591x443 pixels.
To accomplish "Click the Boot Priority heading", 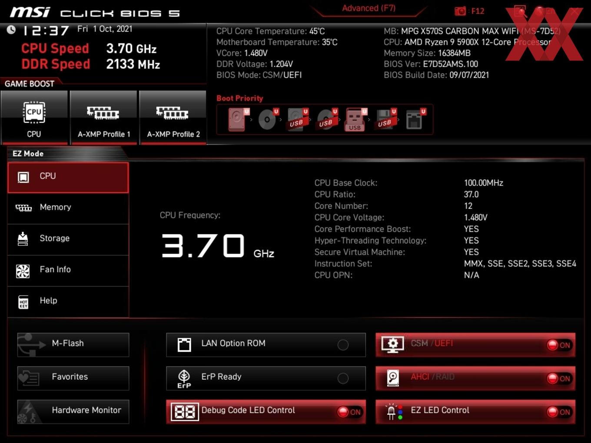I will 240,98.
